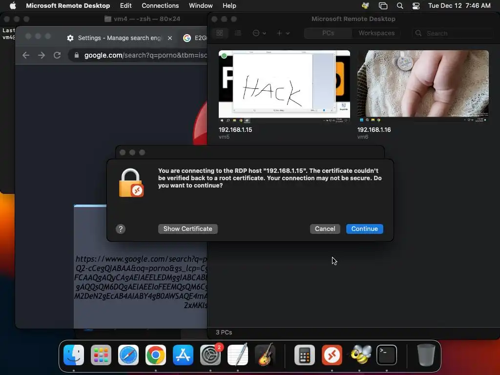Select the PCs tab
The width and height of the screenshot is (500, 375).
pos(328,33)
